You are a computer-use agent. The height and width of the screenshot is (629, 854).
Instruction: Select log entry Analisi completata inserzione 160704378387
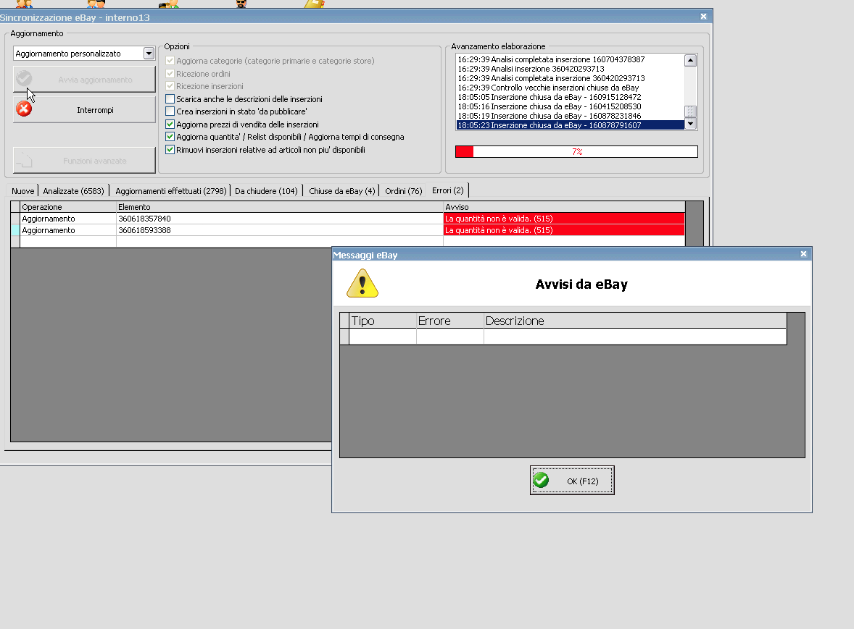[x=571, y=59]
